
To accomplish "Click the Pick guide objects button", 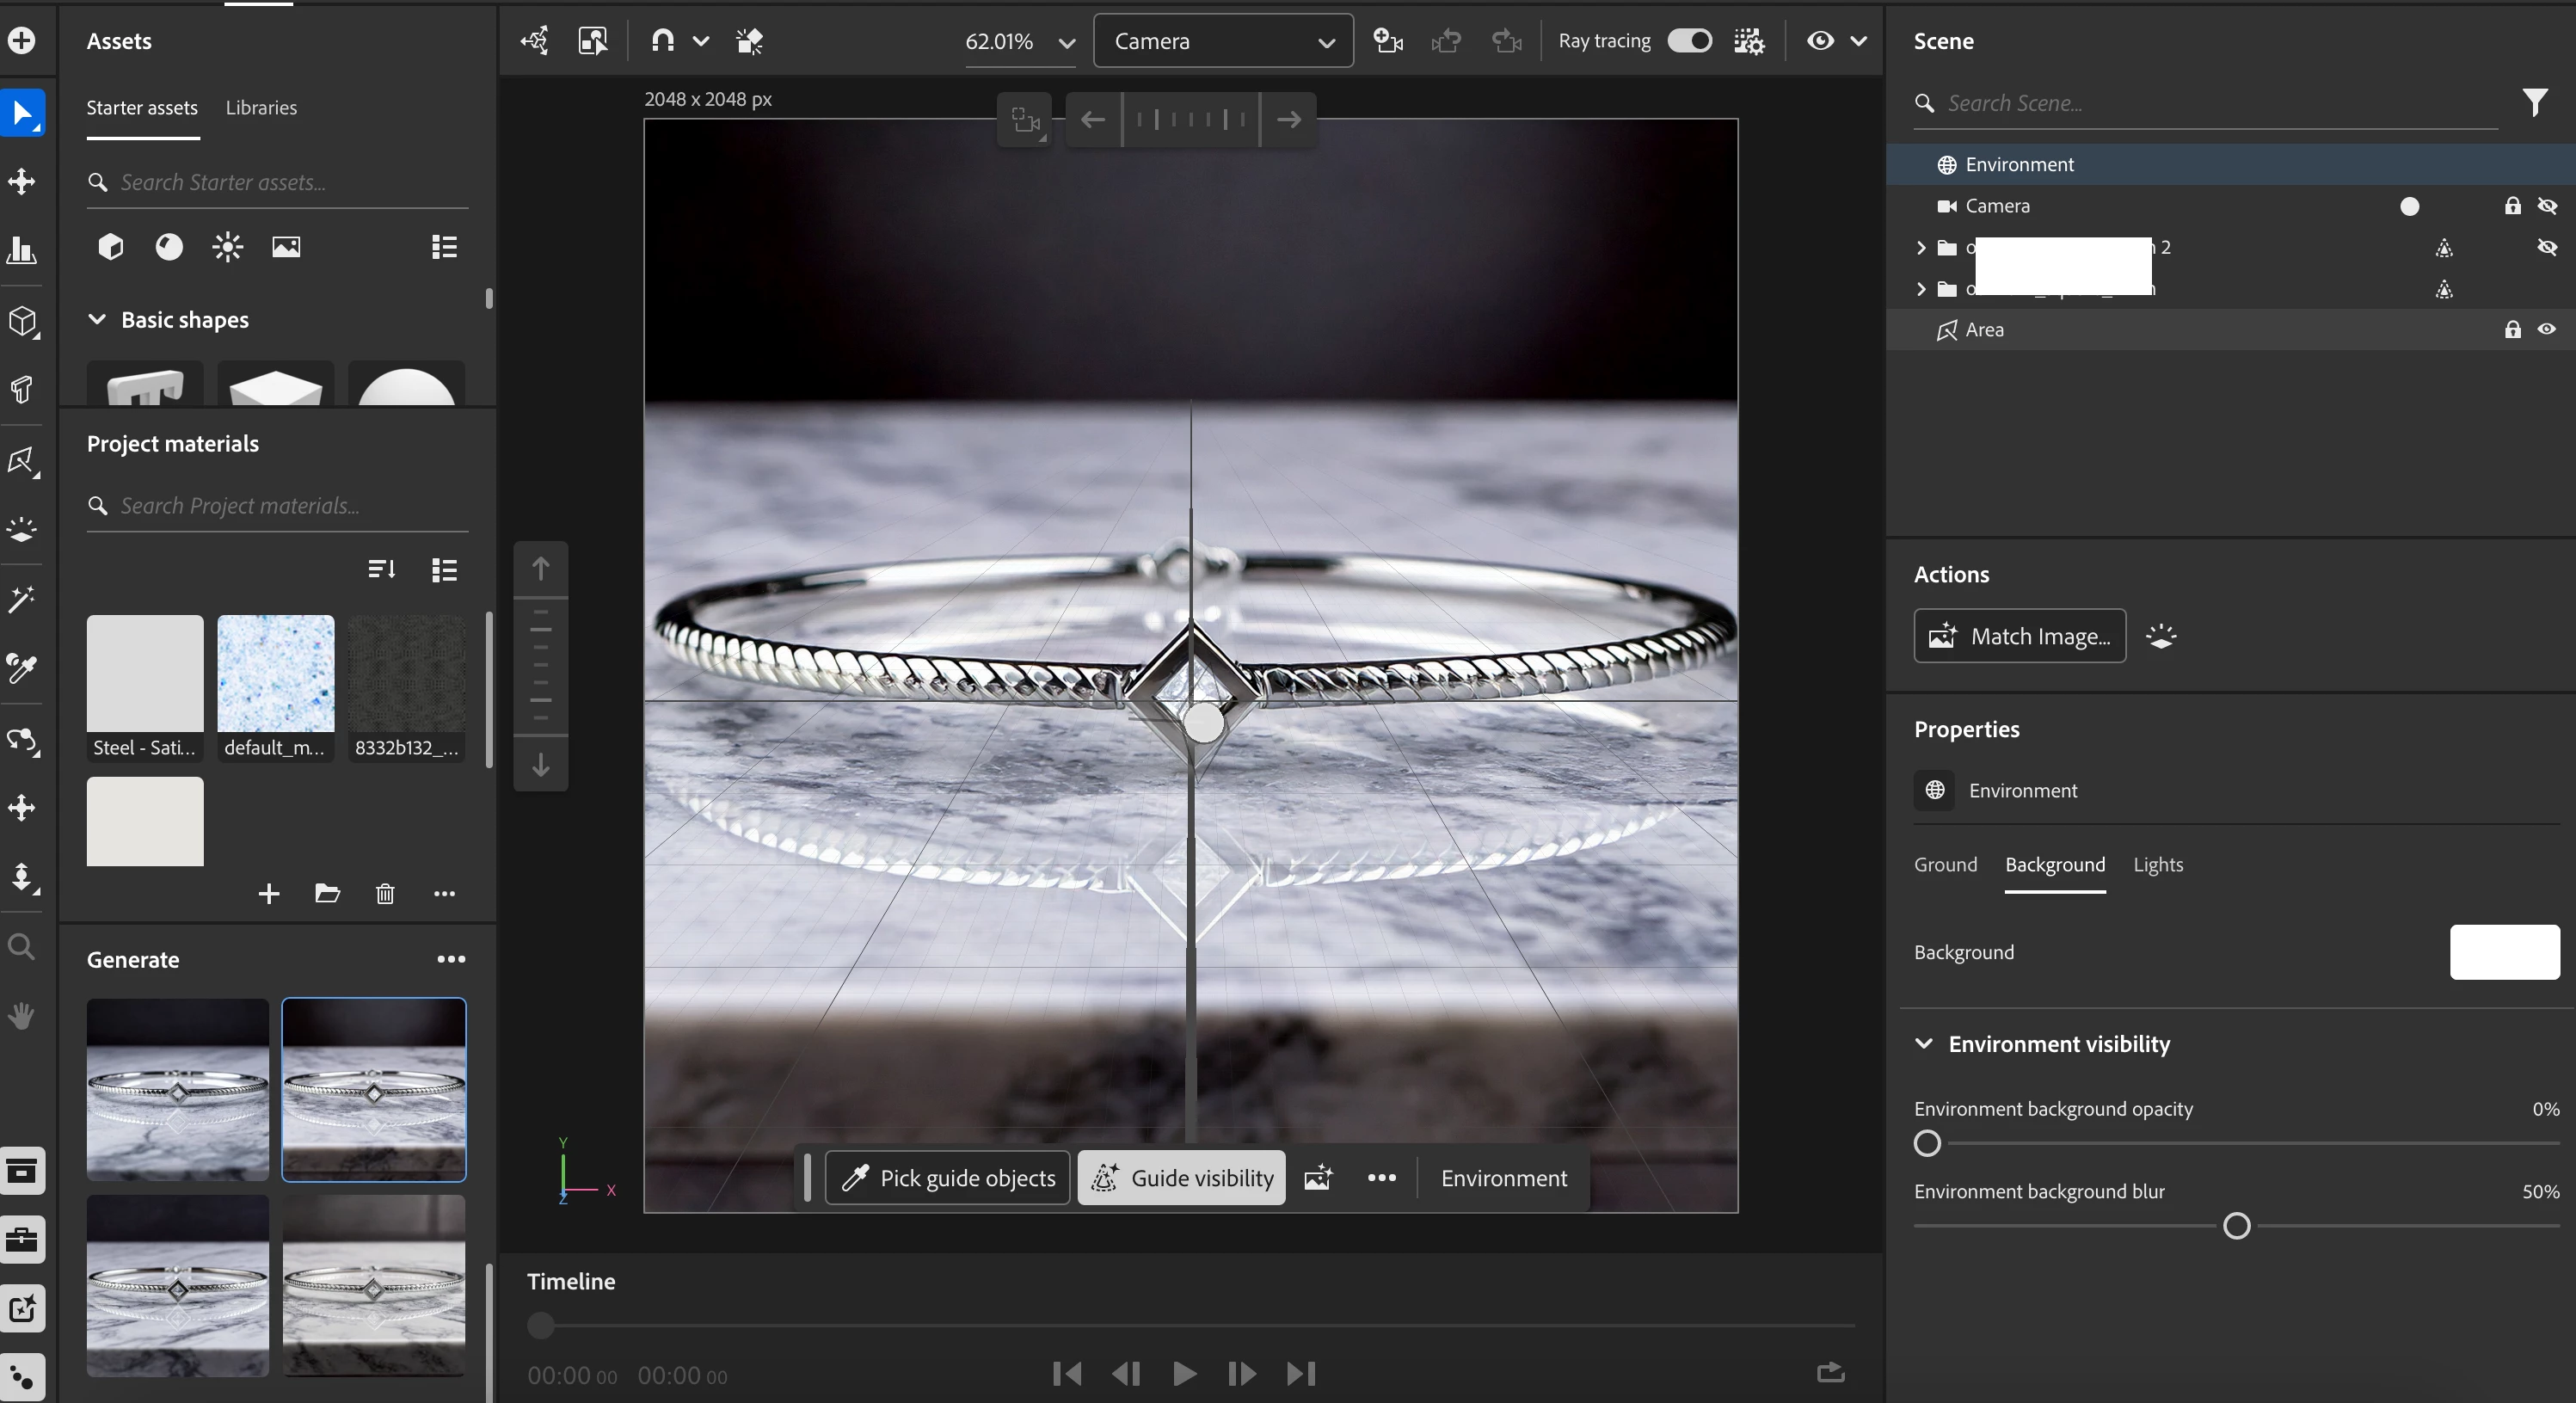I will [x=947, y=1178].
